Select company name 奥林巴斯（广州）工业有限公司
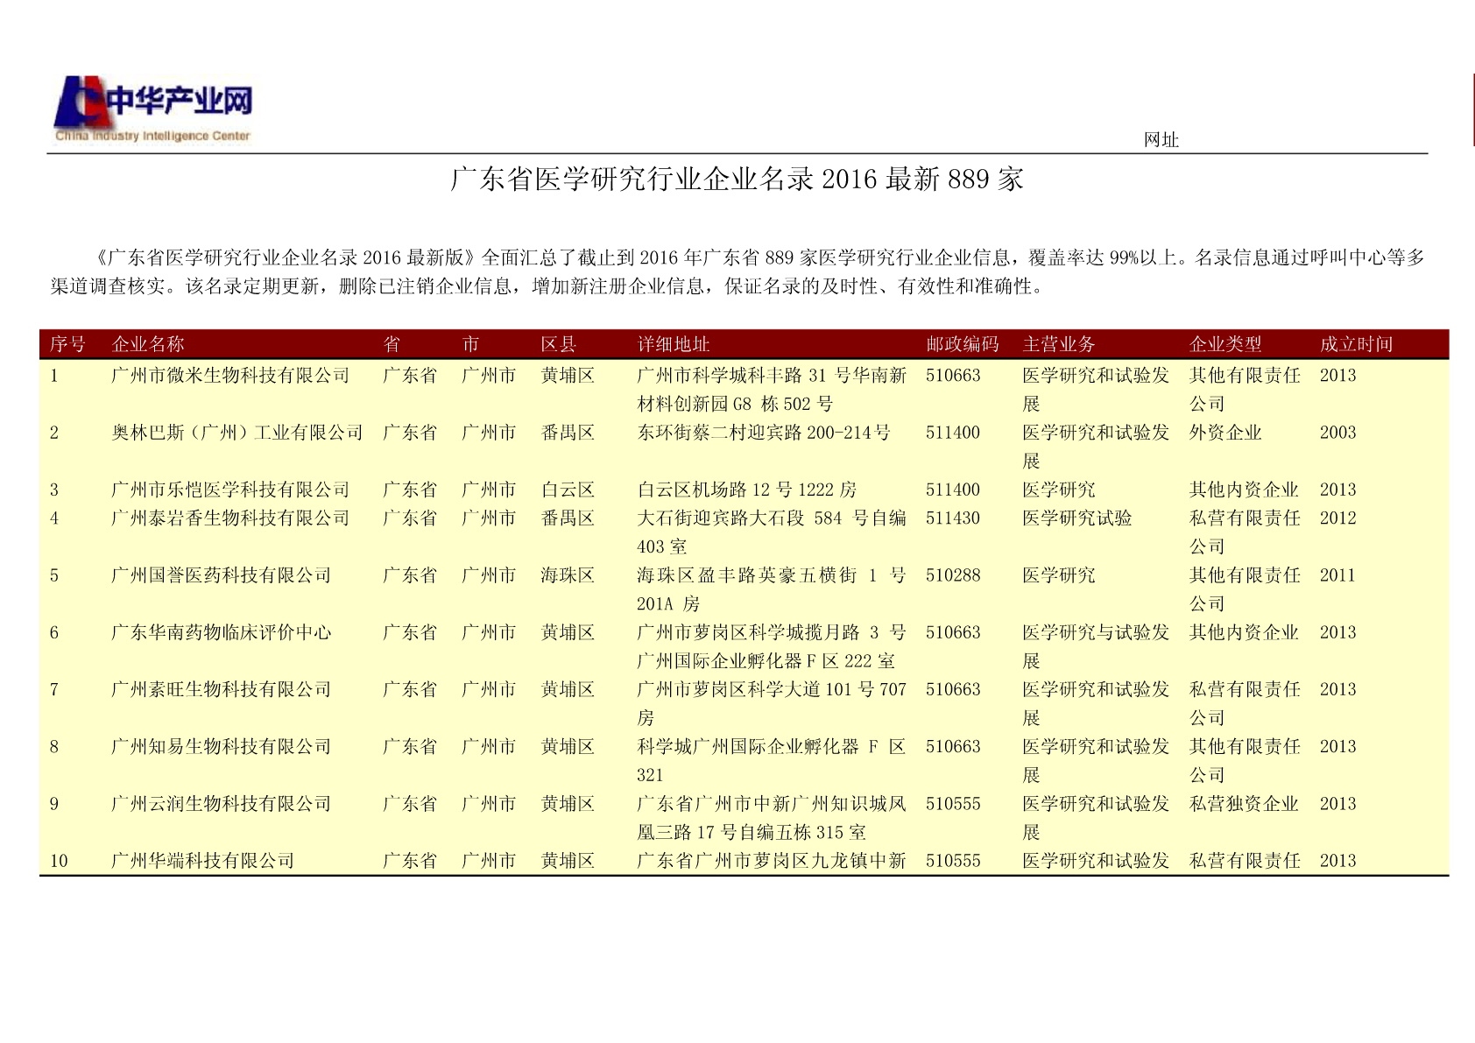This screenshot has height=1043, width=1475. (237, 433)
